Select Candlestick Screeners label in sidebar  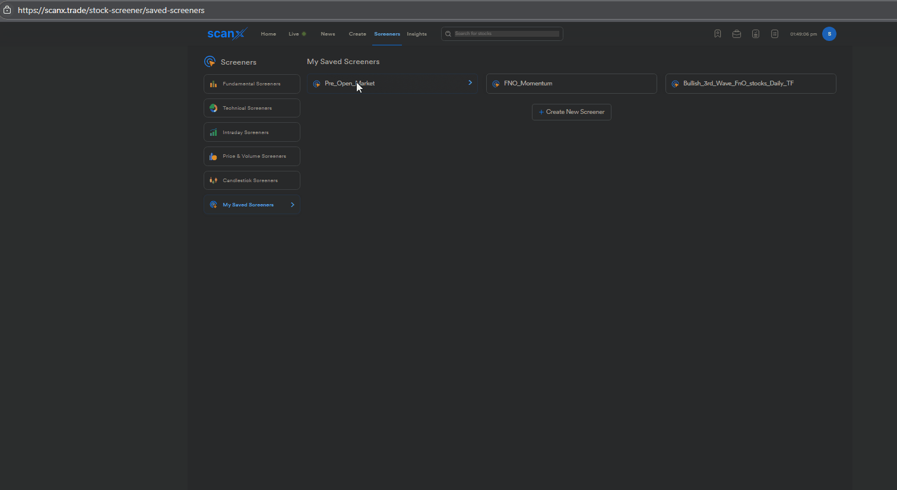coord(251,180)
